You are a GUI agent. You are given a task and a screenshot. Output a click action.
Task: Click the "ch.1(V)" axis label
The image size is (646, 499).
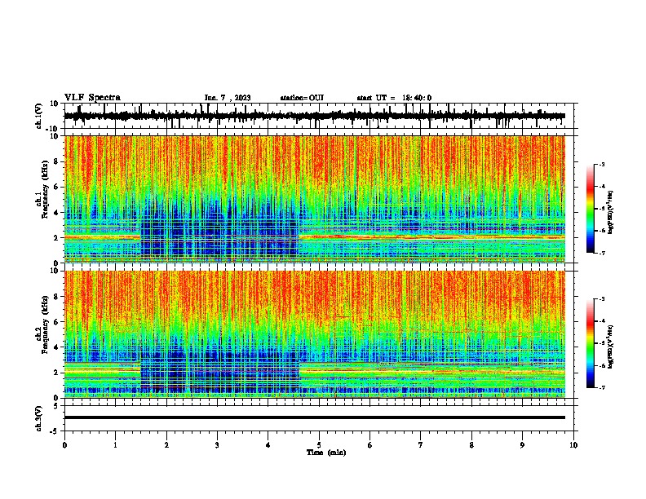point(39,116)
